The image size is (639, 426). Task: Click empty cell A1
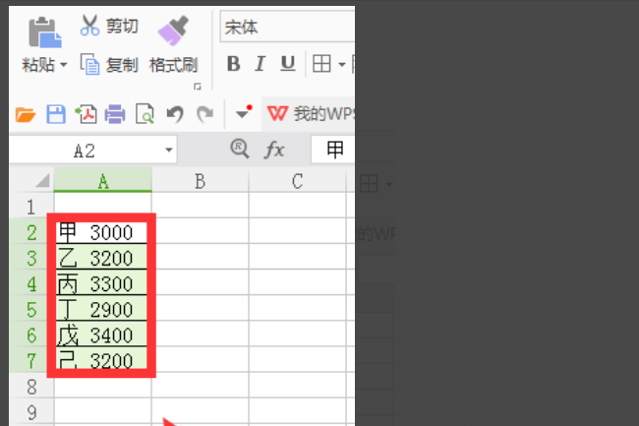102,206
